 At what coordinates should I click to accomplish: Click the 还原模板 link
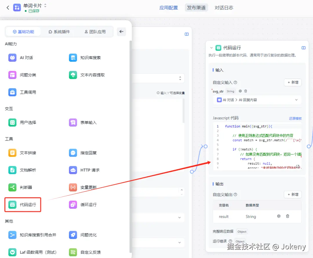click(x=295, y=118)
